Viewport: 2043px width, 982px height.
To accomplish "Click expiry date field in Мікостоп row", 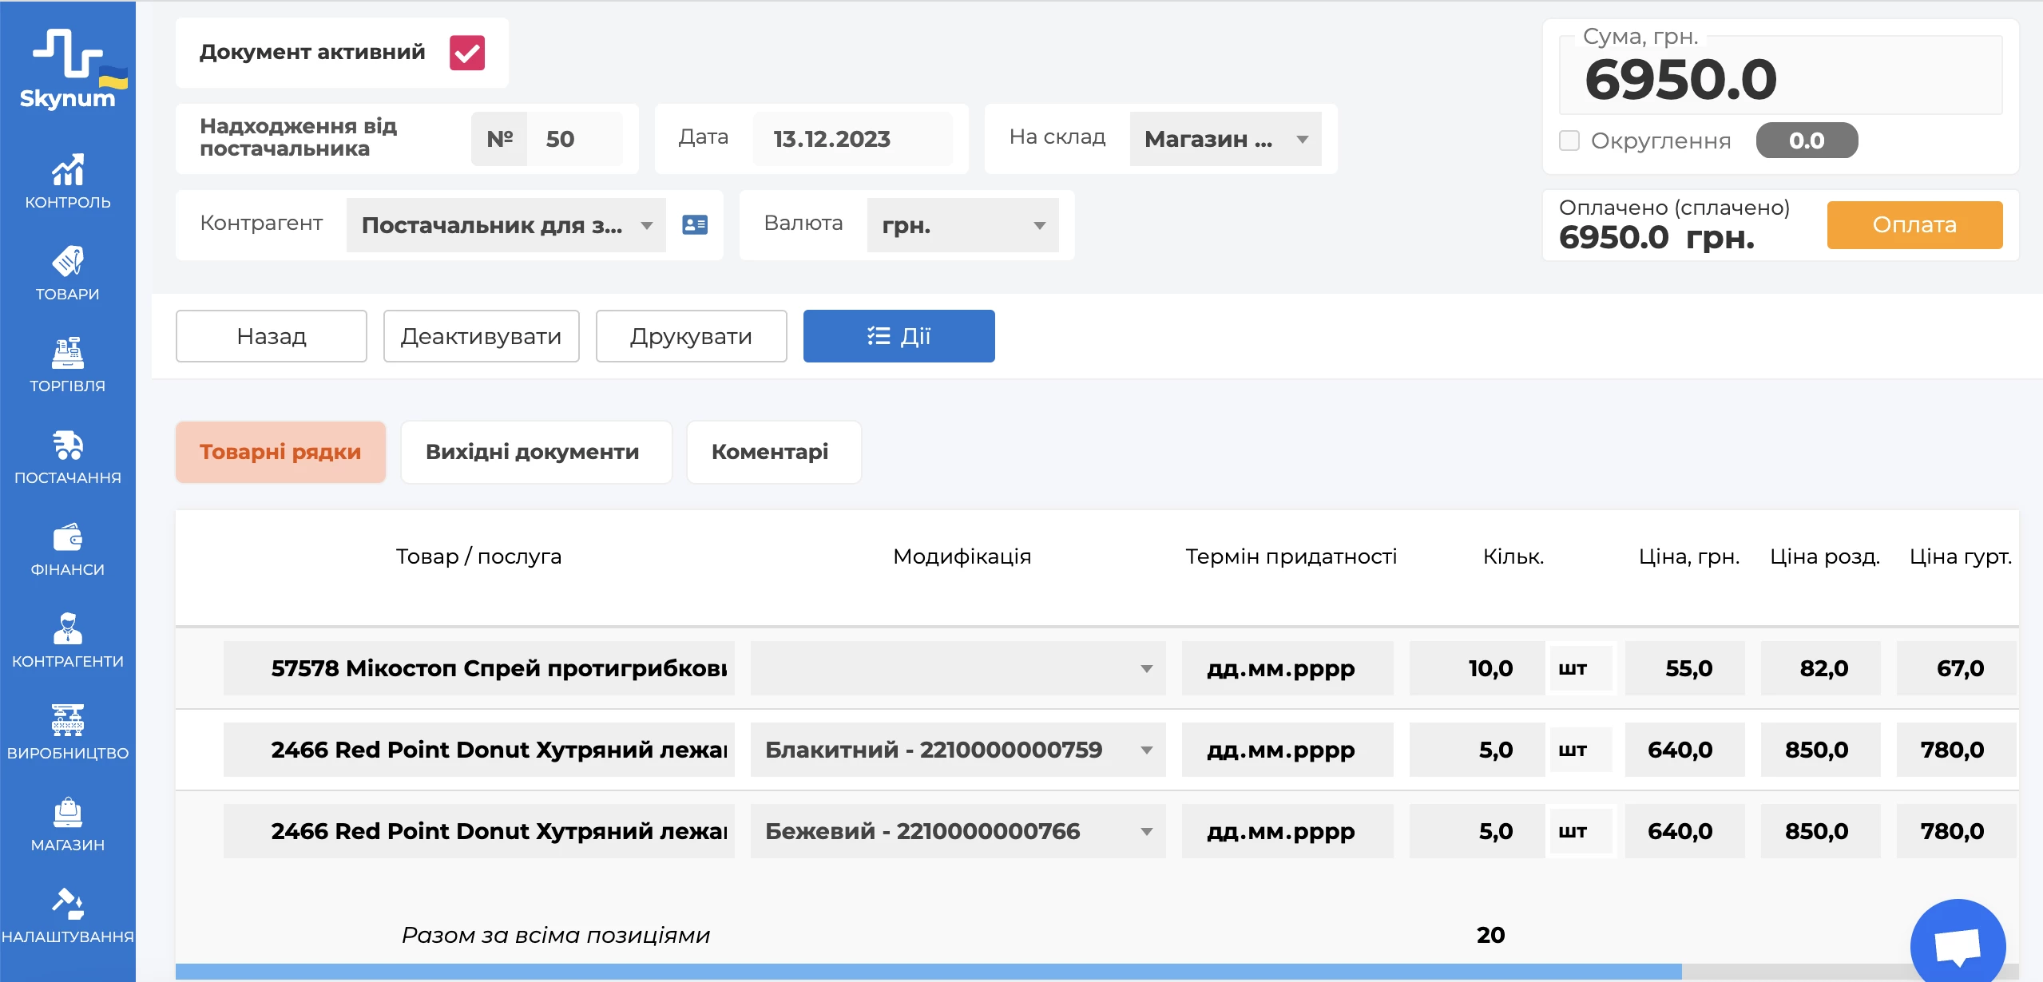I will (x=1287, y=668).
